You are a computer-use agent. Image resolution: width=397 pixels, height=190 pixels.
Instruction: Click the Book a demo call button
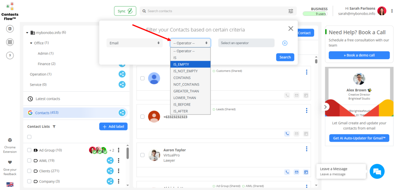tap(359, 55)
